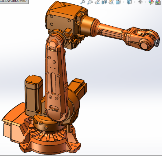Expand the Hide/Show Items dropdown arrow
This screenshot has height=156, width=162.
point(145,2)
